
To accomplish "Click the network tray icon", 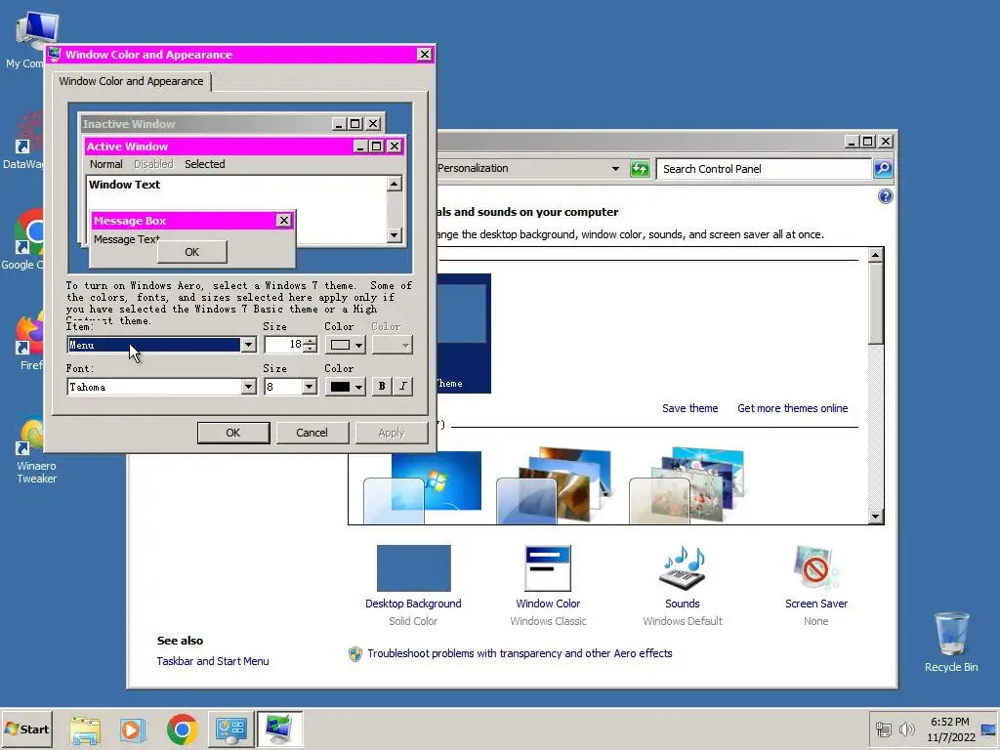I will pyautogui.click(x=883, y=729).
